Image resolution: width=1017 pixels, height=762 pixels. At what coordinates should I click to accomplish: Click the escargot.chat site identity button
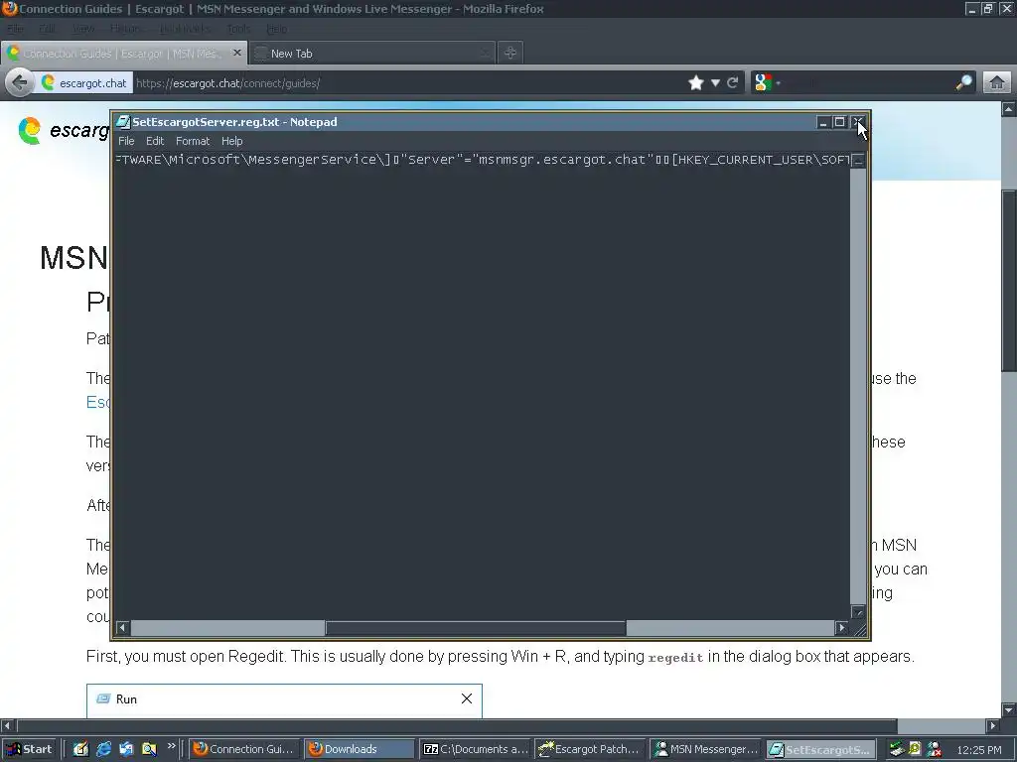(84, 82)
